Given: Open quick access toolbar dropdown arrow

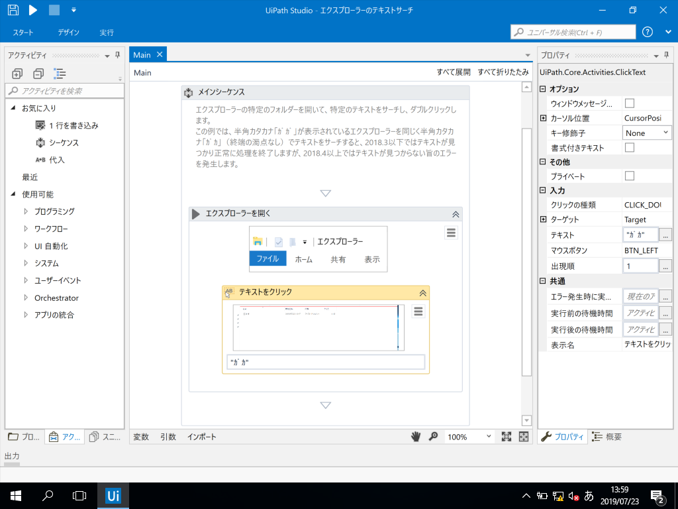Looking at the screenshot, I should click(73, 10).
